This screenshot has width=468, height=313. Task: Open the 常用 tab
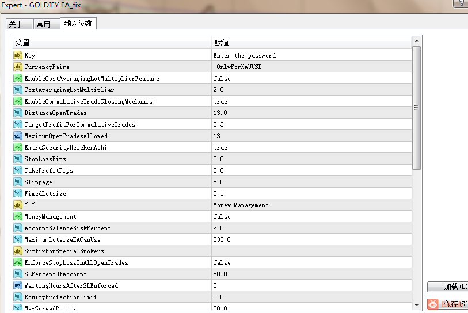pyautogui.click(x=46, y=24)
